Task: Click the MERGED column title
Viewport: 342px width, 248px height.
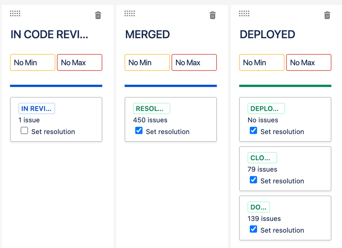Action: [147, 35]
